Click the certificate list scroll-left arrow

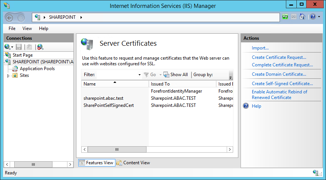84,149
